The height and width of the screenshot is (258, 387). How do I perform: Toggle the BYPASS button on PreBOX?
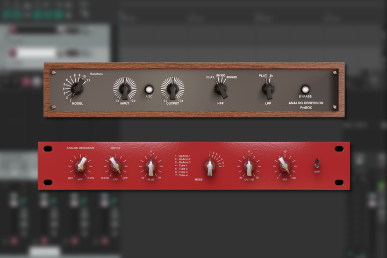point(305,89)
